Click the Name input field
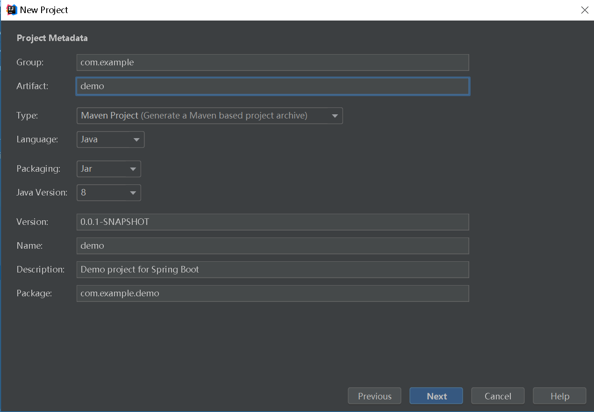This screenshot has width=594, height=412. (272, 246)
